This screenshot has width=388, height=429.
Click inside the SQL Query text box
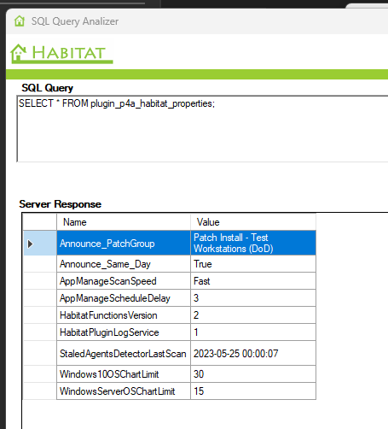click(202, 129)
